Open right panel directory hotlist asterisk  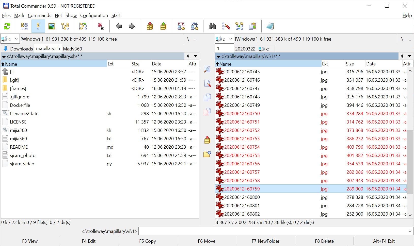click(x=402, y=56)
